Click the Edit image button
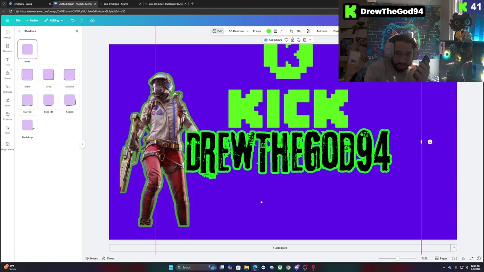This screenshot has width=484, height=272. [x=217, y=31]
